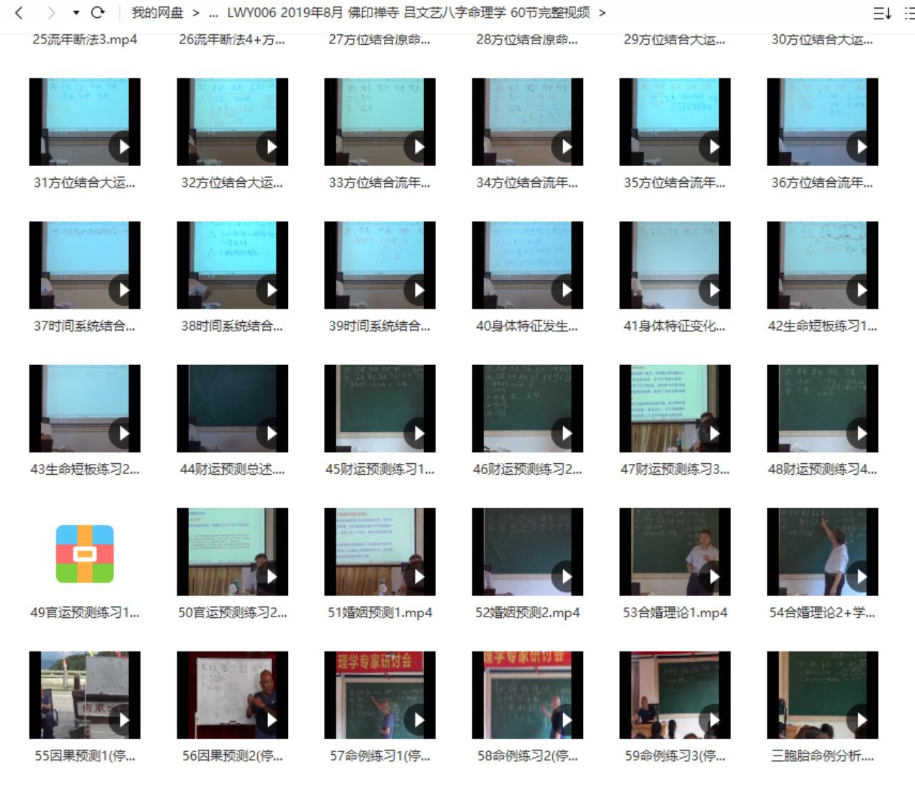Open the file named 25流年断法3.mp4

[85, 40]
